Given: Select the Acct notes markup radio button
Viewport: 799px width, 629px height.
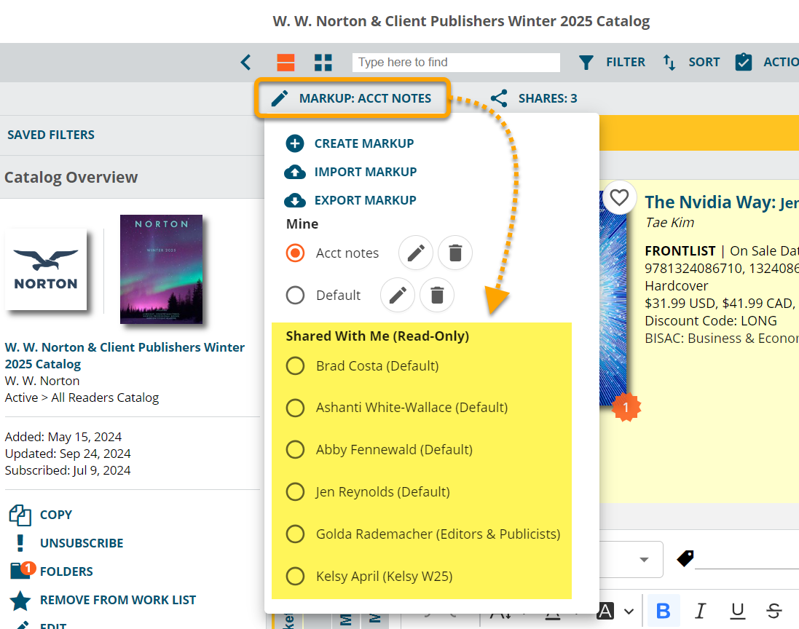Looking at the screenshot, I should click(x=295, y=253).
